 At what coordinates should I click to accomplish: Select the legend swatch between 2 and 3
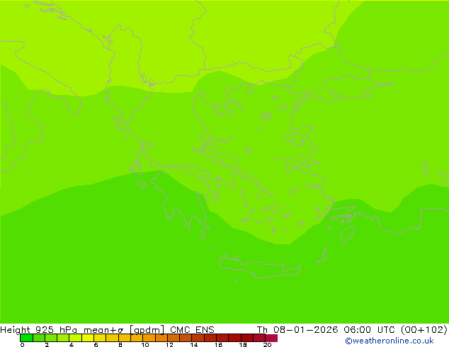point(51,338)
